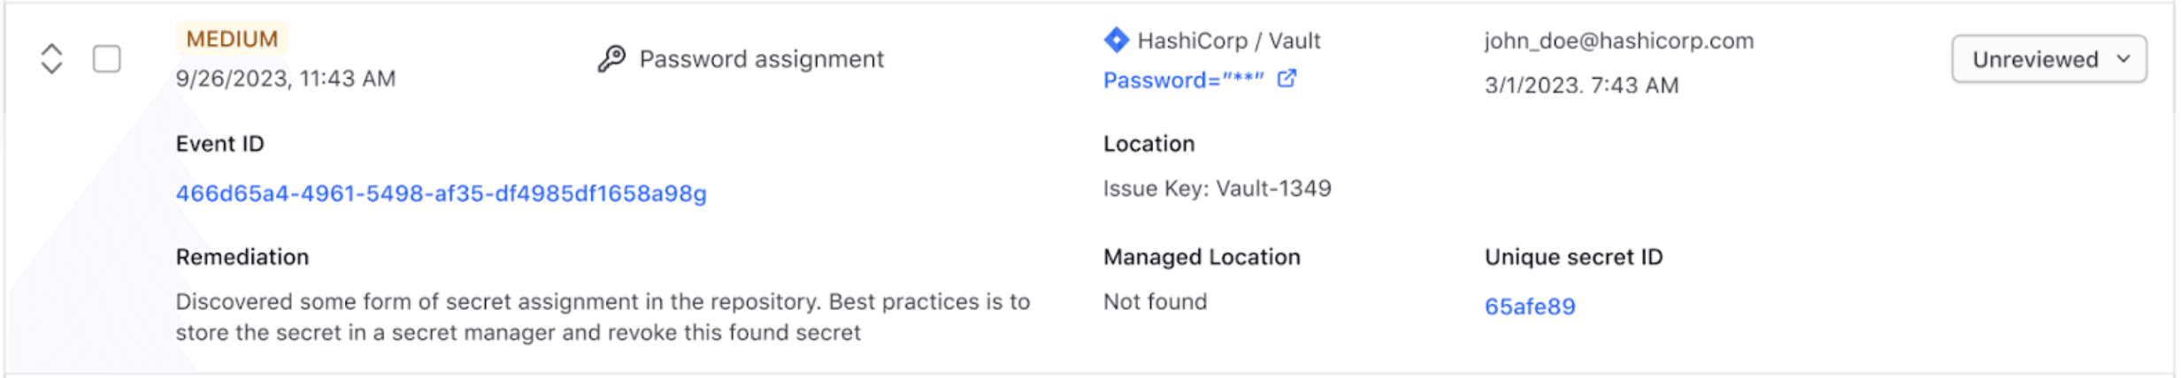2182x378 pixels.
Task: Click the john_doe@hashicorp.com email
Action: point(1618,41)
